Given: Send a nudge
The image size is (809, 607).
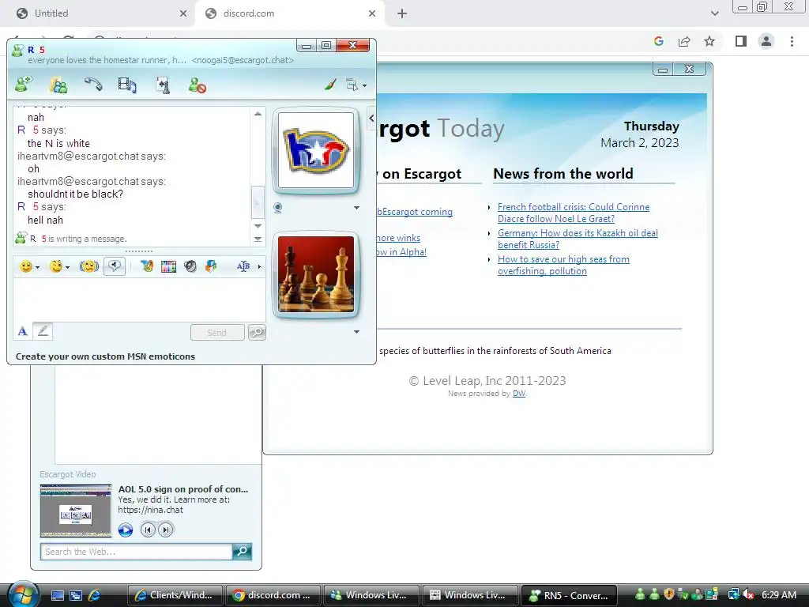Looking at the screenshot, I should click(88, 266).
